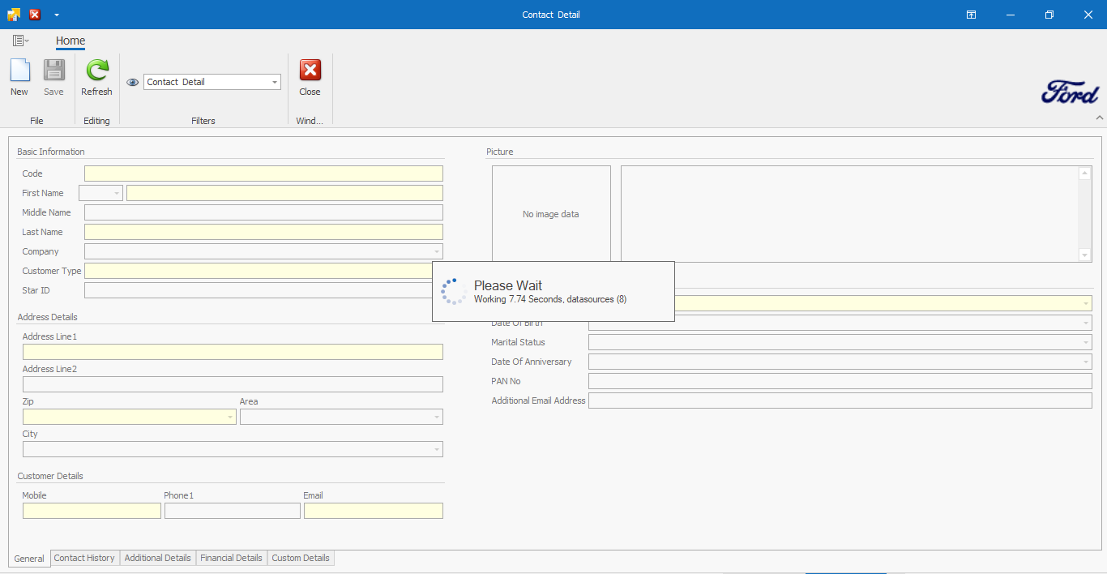This screenshot has width=1107, height=574.
Task: Open the Financial Details tab
Action: pyautogui.click(x=231, y=558)
